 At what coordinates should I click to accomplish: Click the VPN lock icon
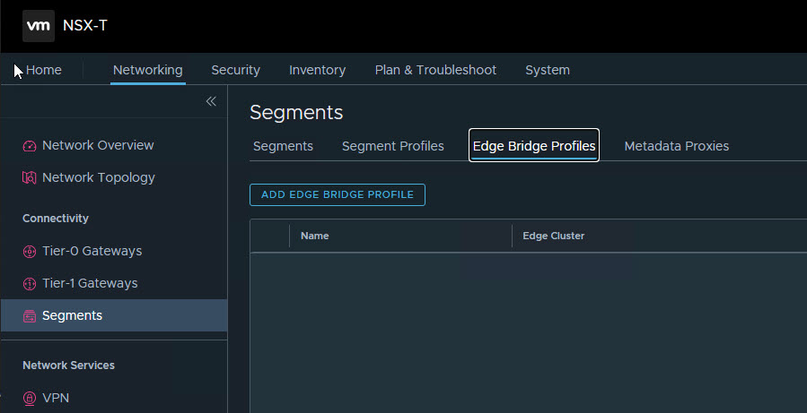(29, 399)
